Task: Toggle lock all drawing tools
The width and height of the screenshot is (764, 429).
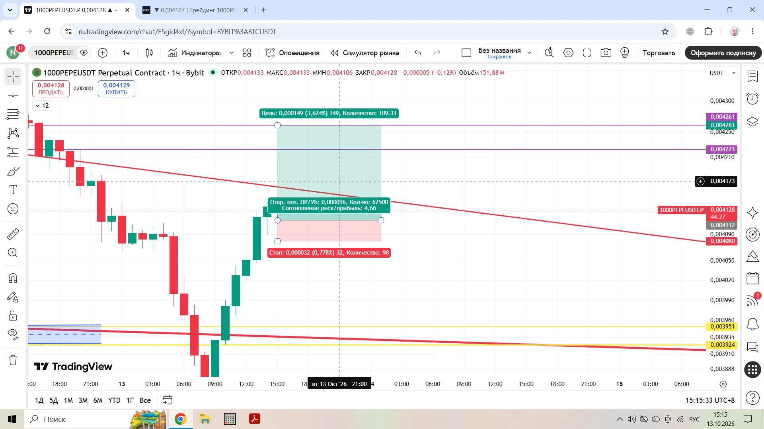Action: [13, 316]
